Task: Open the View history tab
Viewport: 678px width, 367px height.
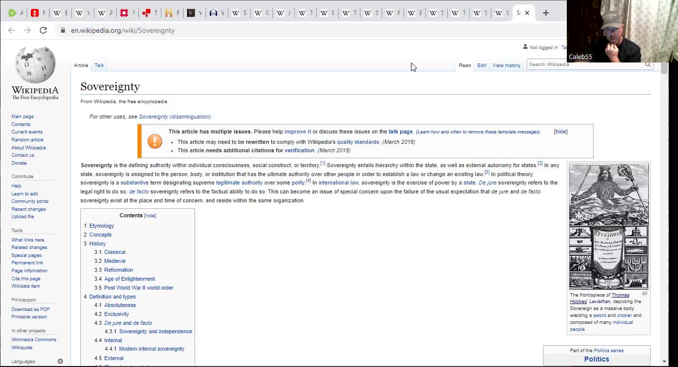Action: click(506, 65)
